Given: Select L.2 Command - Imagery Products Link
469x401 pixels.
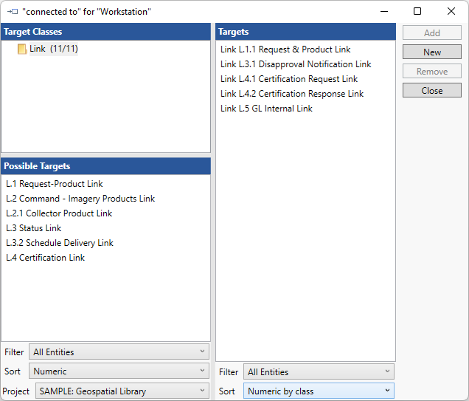Looking at the screenshot, I should click(80, 199).
